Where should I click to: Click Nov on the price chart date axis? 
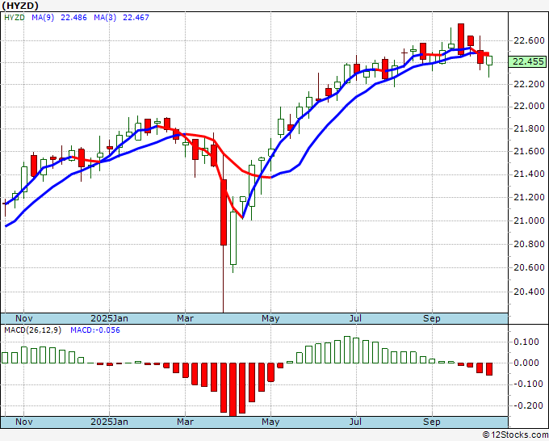(23, 318)
